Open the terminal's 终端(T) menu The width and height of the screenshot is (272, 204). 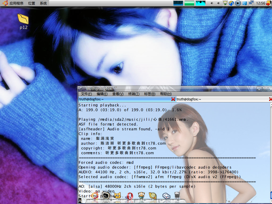coord(134,94)
